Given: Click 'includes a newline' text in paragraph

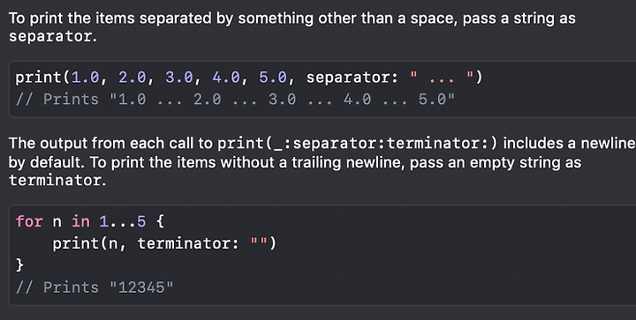Looking at the screenshot, I should click(x=569, y=143).
